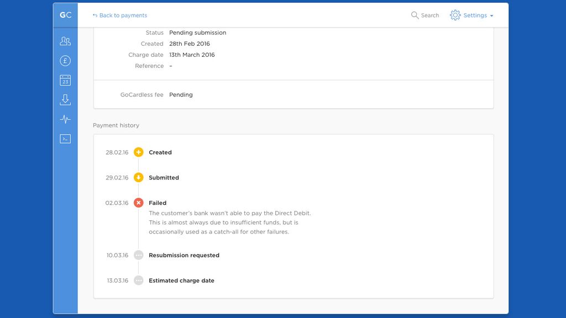Viewport: 566px width, 318px height.
Task: Select the Estimated charge date marker
Action: click(138, 281)
